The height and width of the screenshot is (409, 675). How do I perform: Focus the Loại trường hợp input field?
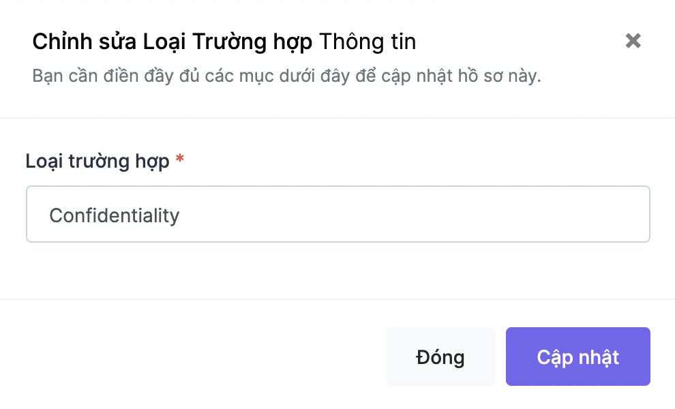[338, 214]
